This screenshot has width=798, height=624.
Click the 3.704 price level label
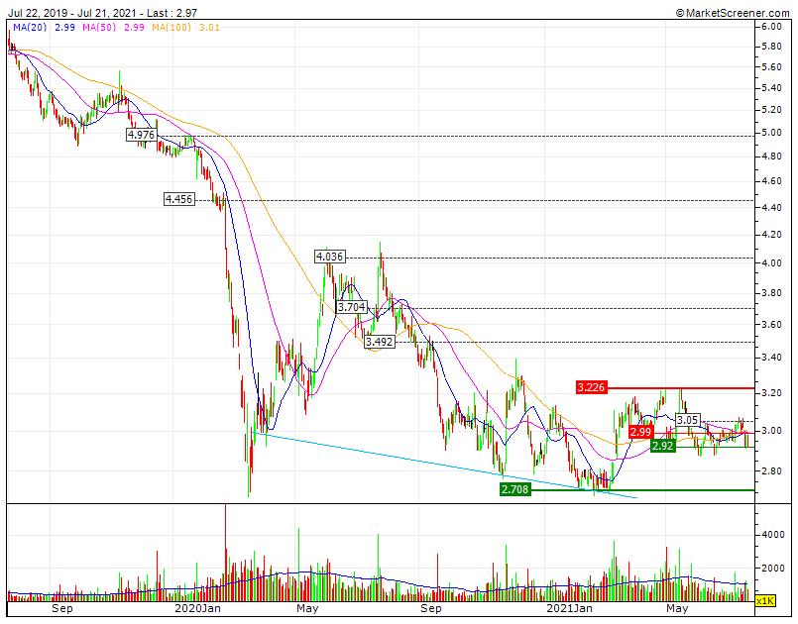pyautogui.click(x=352, y=307)
